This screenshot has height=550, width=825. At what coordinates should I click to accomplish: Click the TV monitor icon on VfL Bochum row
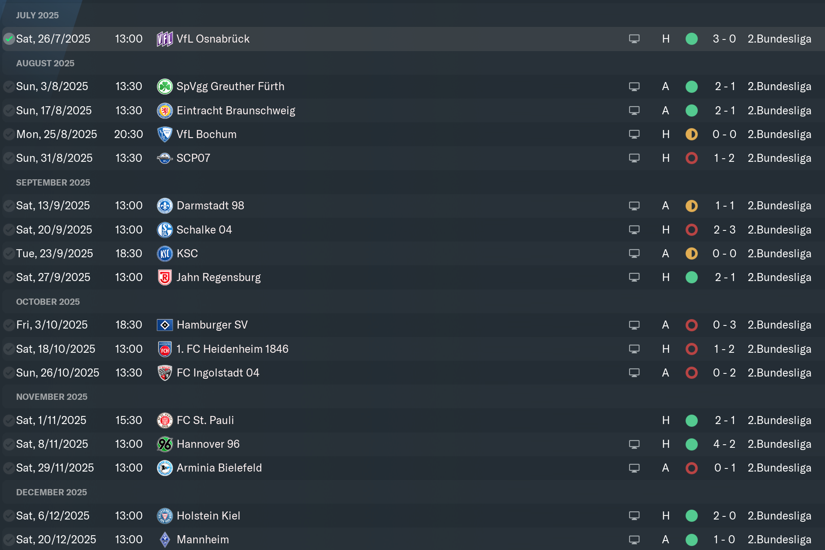[634, 134]
